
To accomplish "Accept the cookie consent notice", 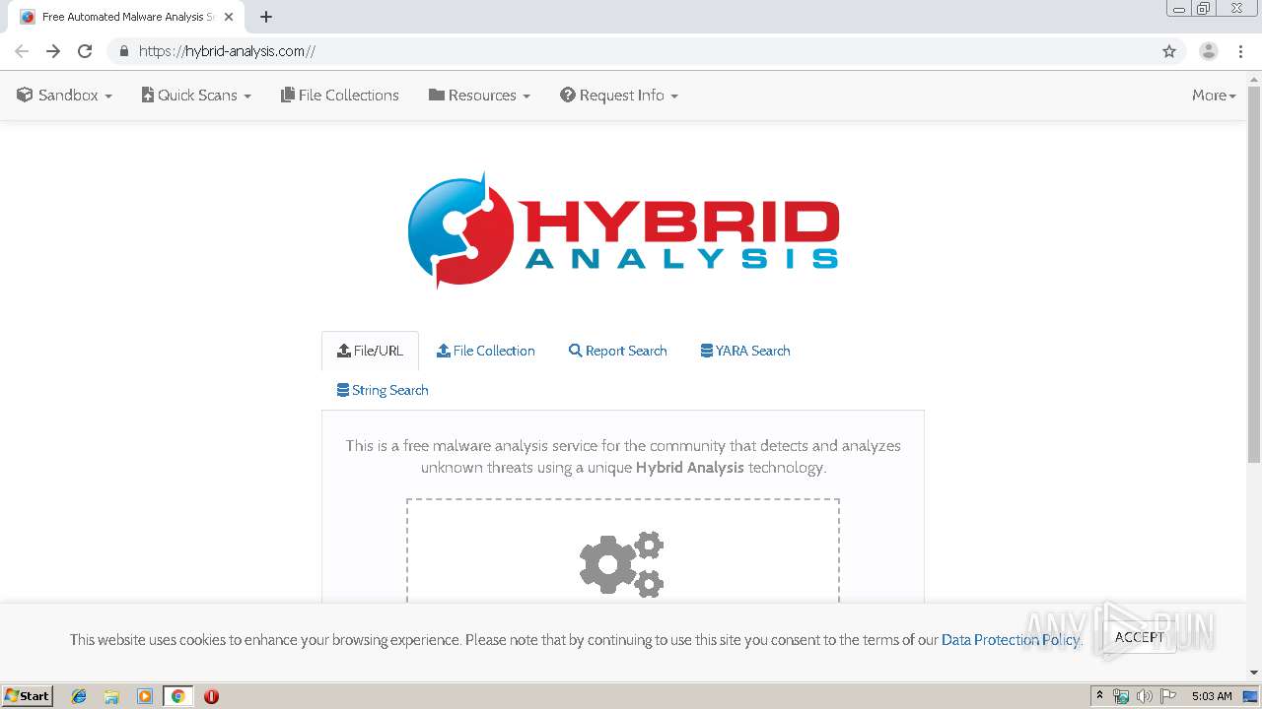I will (x=1139, y=637).
